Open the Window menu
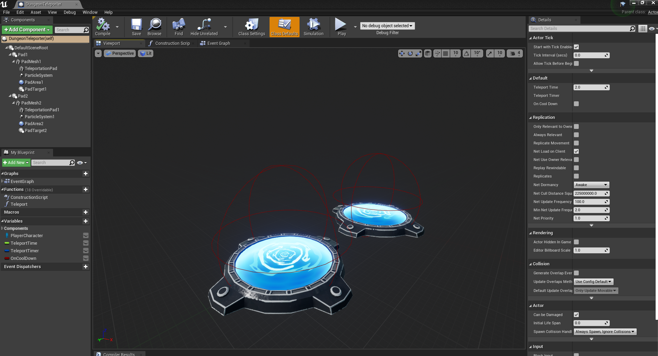 [x=90, y=12]
